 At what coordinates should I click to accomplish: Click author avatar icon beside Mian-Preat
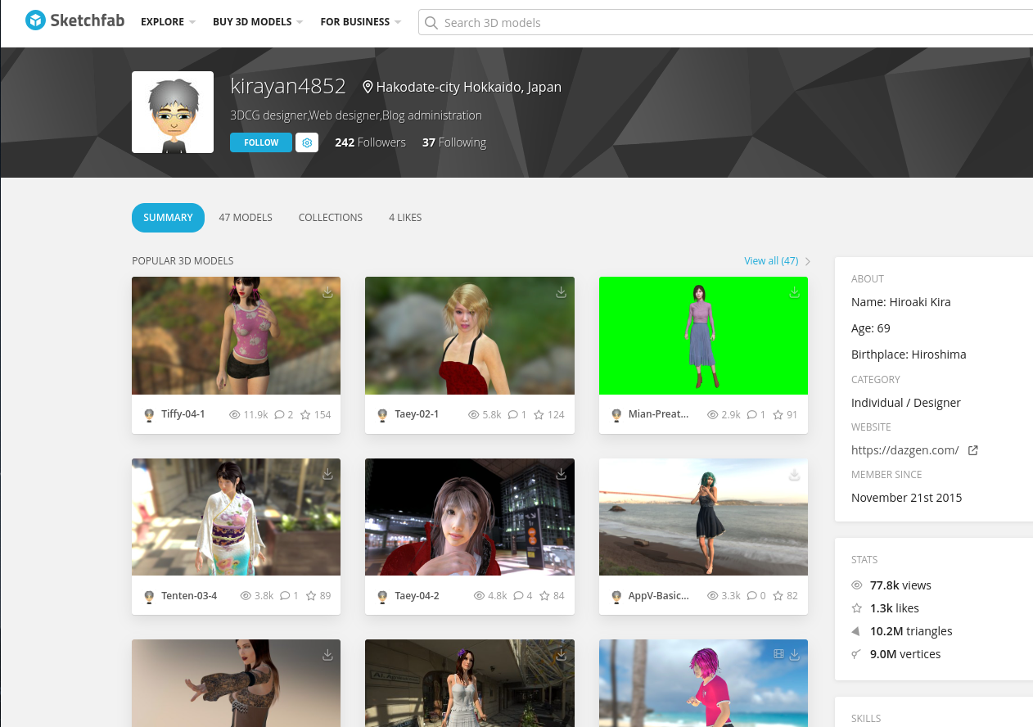coord(616,415)
